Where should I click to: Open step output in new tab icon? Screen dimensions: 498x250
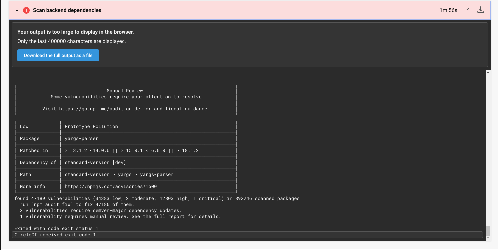point(468,10)
